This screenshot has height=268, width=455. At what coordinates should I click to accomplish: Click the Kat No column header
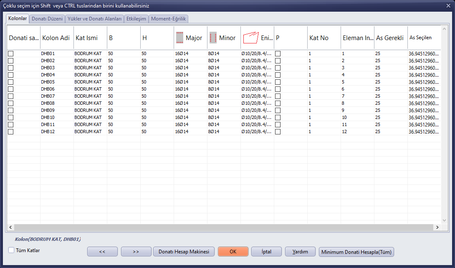coord(324,38)
